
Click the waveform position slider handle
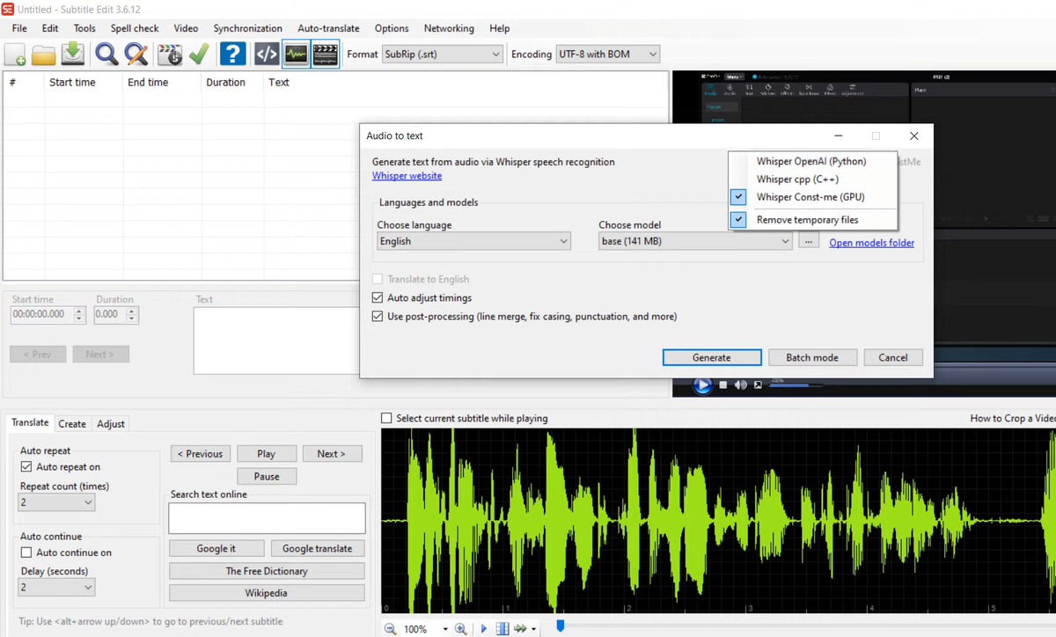point(560,626)
